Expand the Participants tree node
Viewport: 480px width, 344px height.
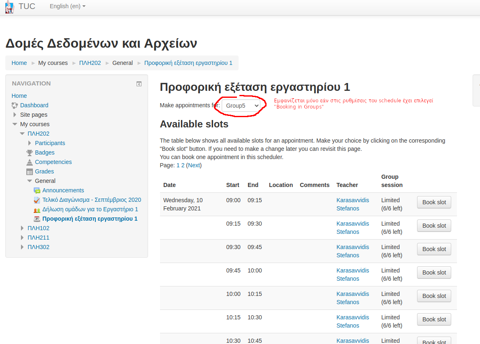point(30,143)
